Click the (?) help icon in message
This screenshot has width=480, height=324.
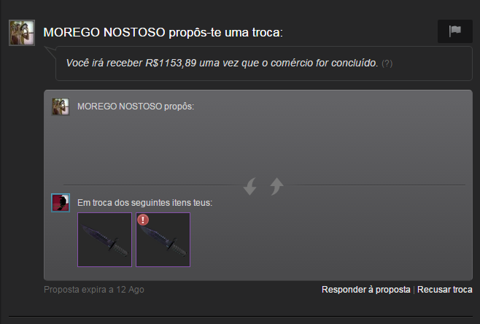coord(387,63)
